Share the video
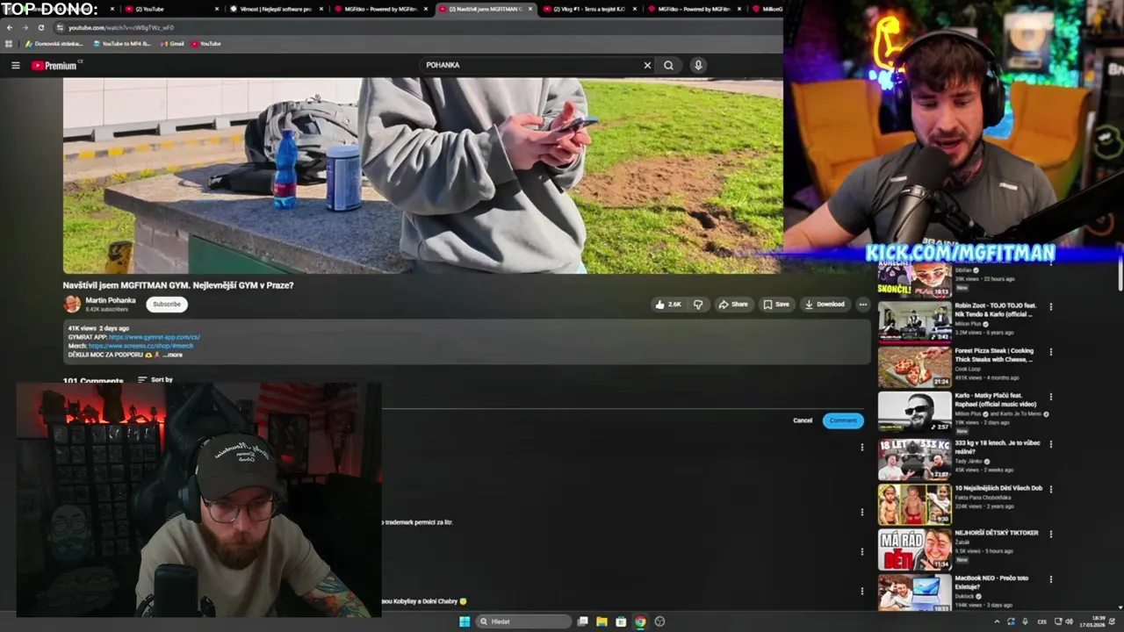Image resolution: width=1124 pixels, height=632 pixels. coord(733,305)
